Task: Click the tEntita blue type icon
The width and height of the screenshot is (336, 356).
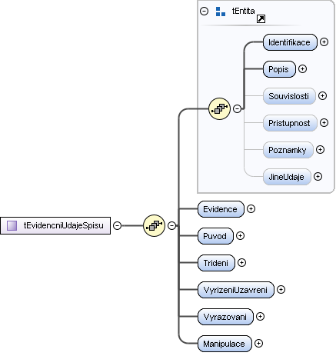Action: pyautogui.click(x=221, y=12)
